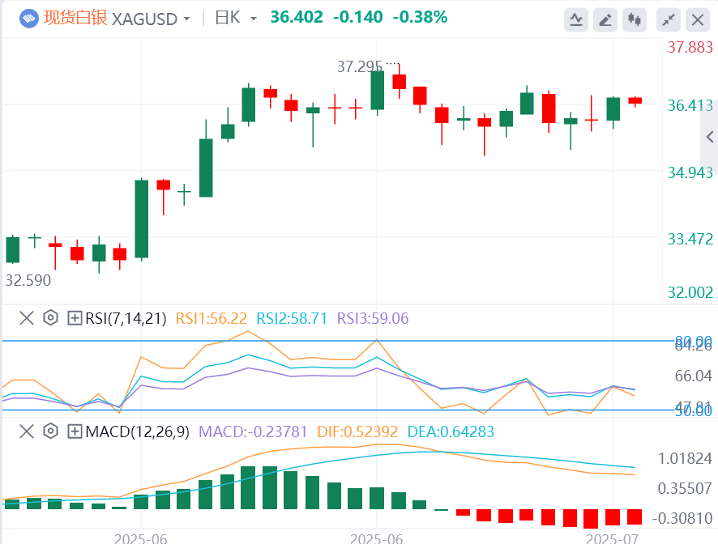Image resolution: width=718 pixels, height=544 pixels.
Task: Click the 37.295 high price label
Action: click(360, 67)
